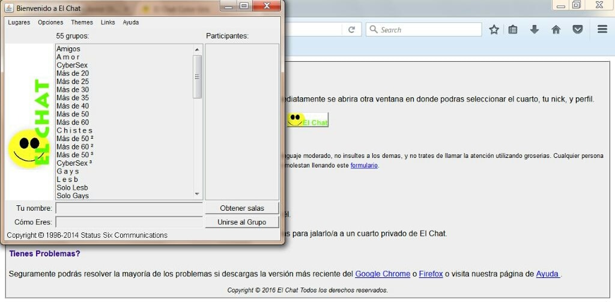Open the Links menu

(108, 22)
